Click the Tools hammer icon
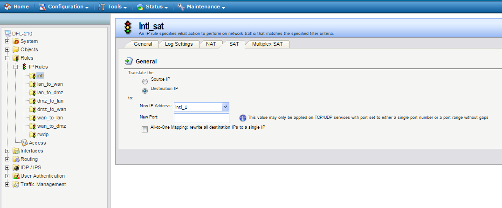Viewport: 502px width, 208px height. tap(102, 7)
